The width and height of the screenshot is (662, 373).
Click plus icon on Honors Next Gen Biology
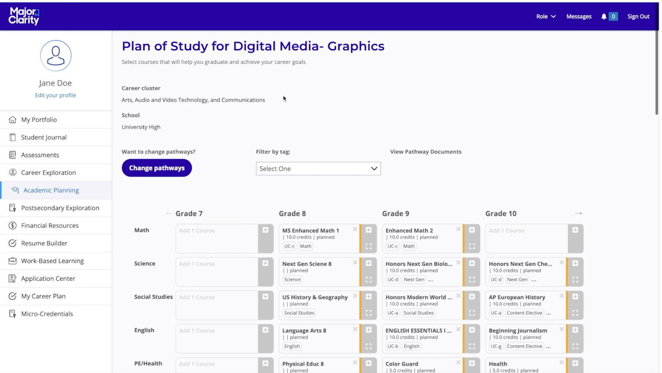(x=472, y=263)
